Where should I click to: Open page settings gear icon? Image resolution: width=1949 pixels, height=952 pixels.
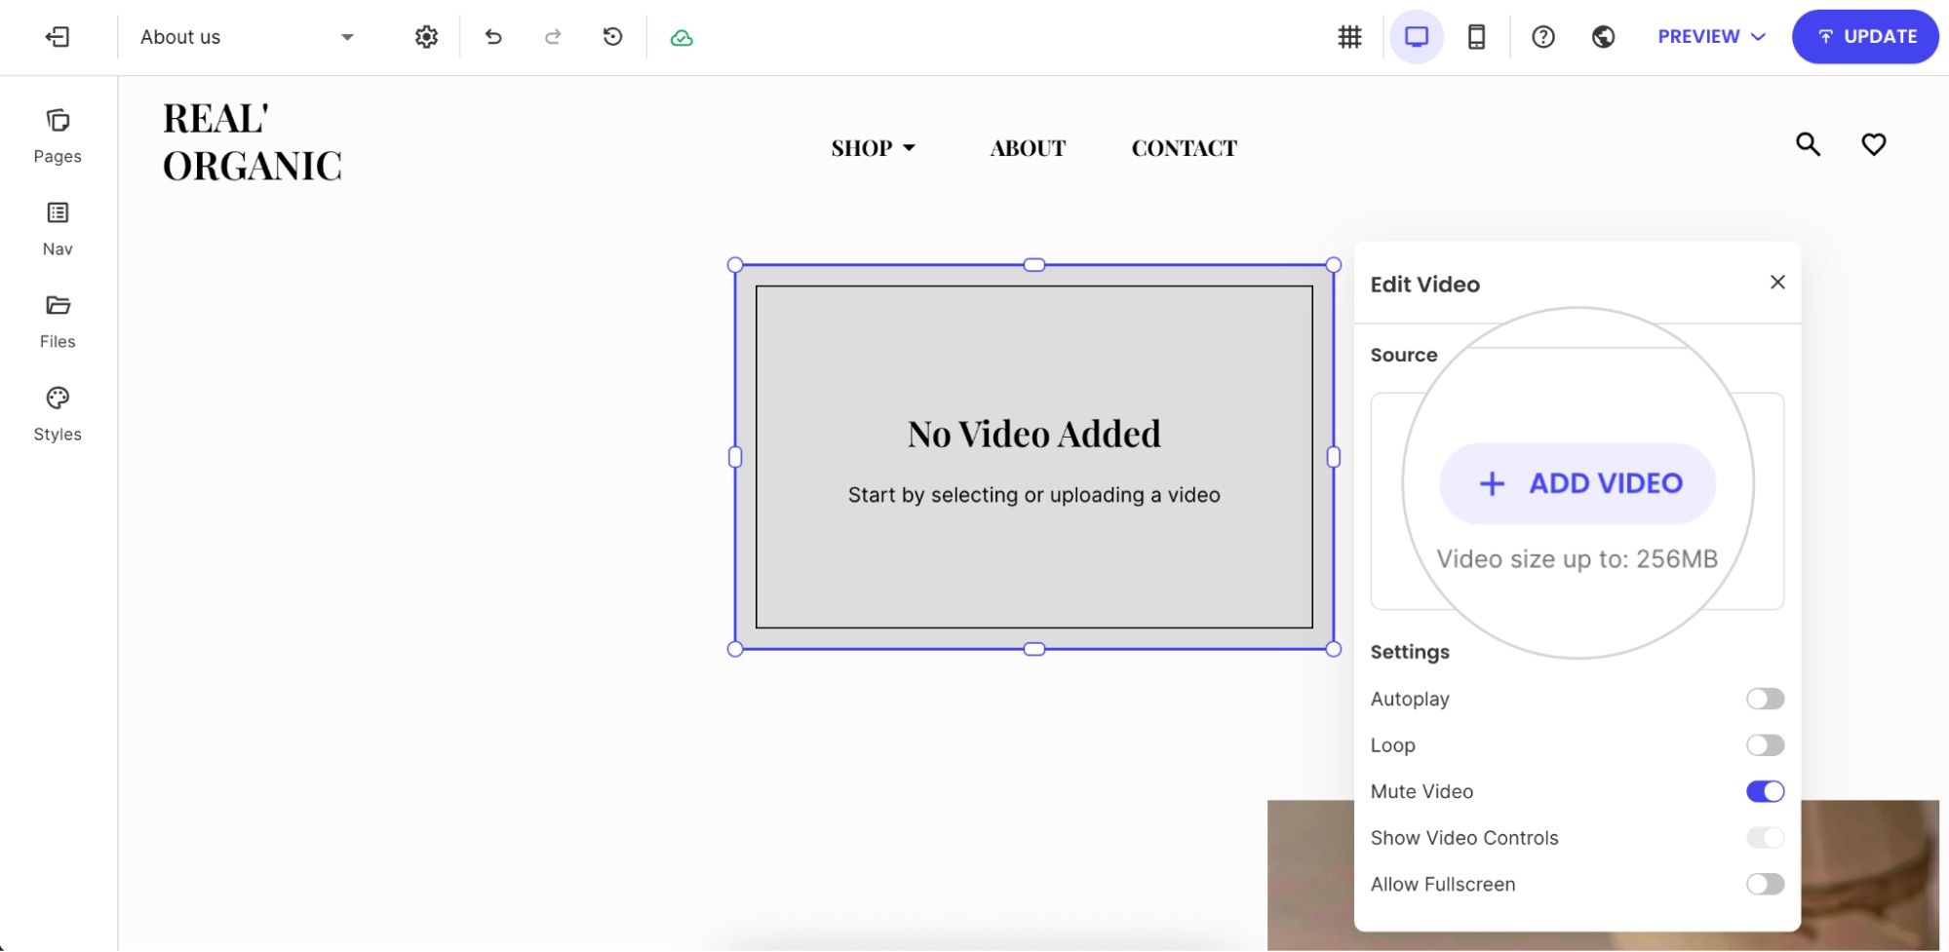click(x=426, y=37)
